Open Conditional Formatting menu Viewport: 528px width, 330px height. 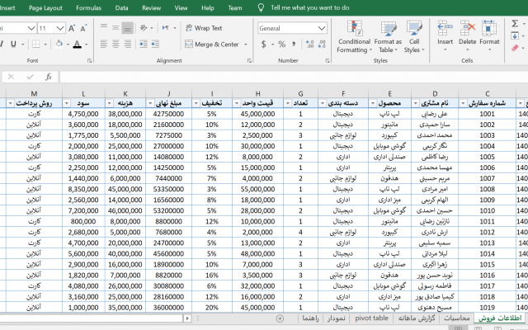click(x=354, y=36)
